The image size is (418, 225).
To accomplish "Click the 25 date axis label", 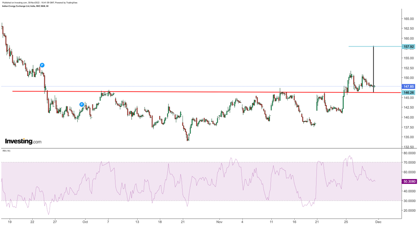I will pyautogui.click(x=346, y=222).
